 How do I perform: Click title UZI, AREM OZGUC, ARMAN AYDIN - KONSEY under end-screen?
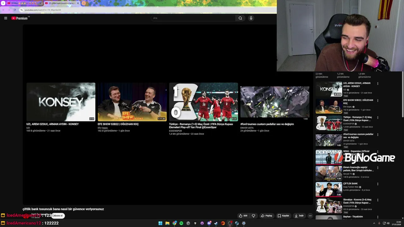pos(52,124)
